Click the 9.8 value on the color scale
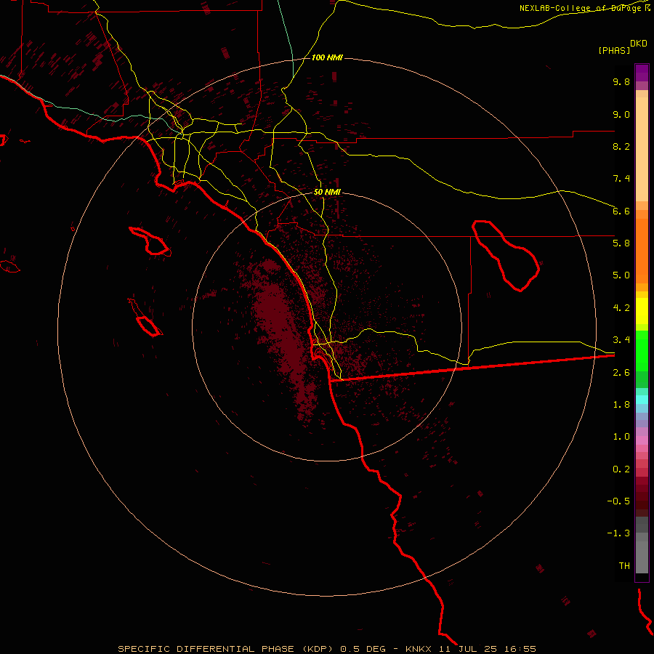The height and width of the screenshot is (654, 654). click(x=621, y=81)
